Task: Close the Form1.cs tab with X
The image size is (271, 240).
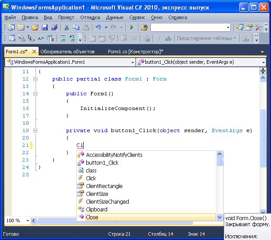Action: click(x=34, y=52)
